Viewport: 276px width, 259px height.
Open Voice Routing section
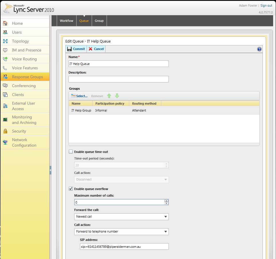25,59
